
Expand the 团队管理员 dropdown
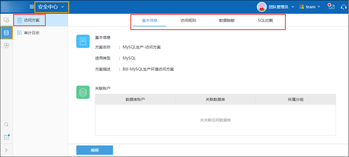point(281,7)
